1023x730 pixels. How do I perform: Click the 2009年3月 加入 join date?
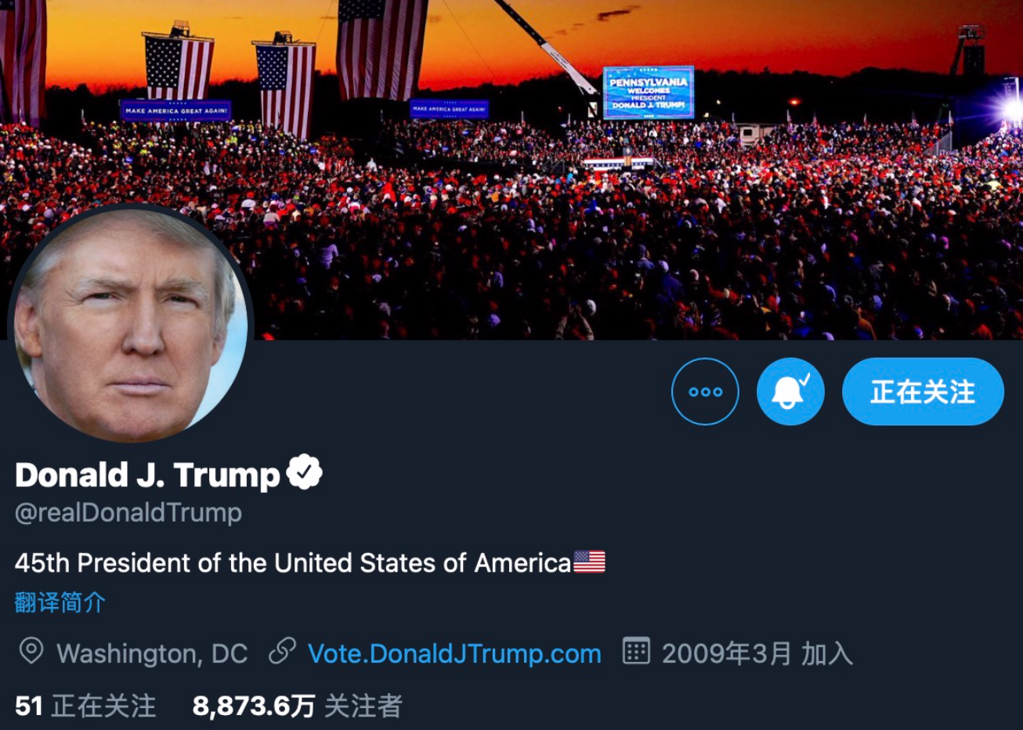pyautogui.click(x=757, y=653)
